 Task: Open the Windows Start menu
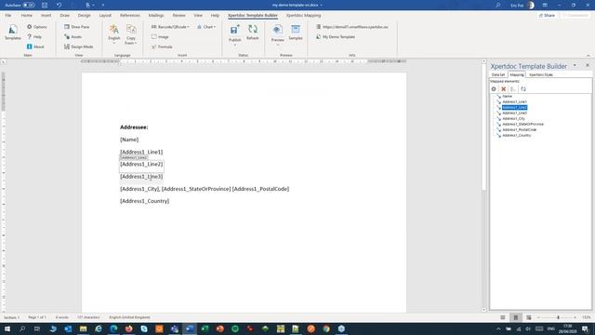click(7, 328)
